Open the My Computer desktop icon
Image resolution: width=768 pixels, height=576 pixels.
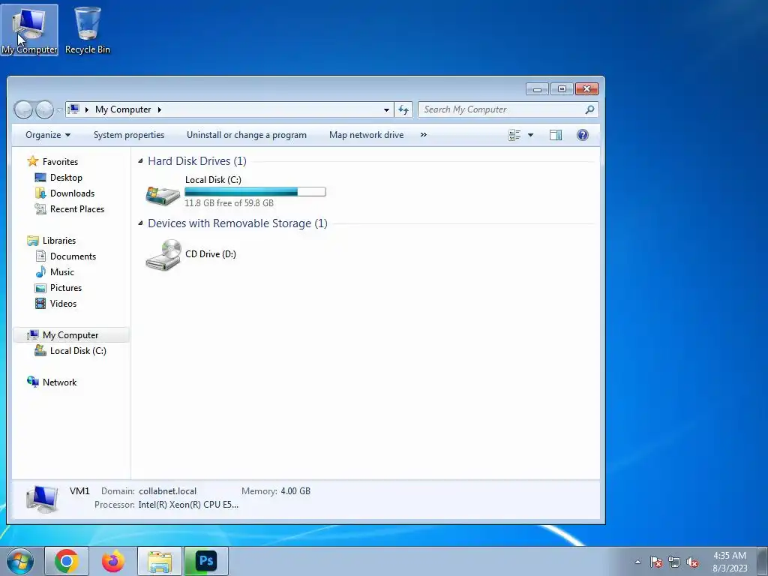(29, 29)
